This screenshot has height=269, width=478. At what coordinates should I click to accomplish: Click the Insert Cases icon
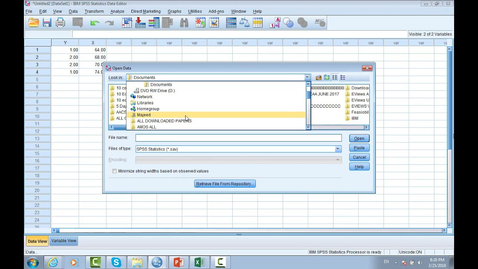(201, 23)
